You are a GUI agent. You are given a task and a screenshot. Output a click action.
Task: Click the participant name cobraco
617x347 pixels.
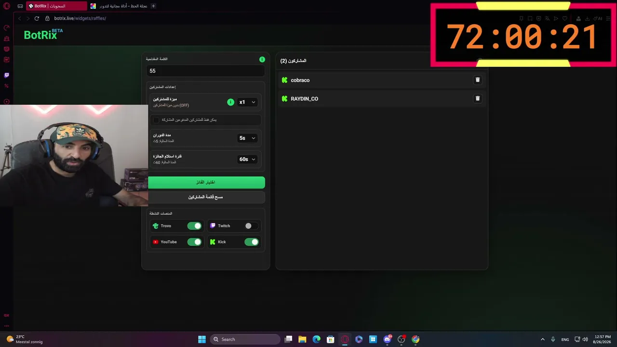point(300,80)
